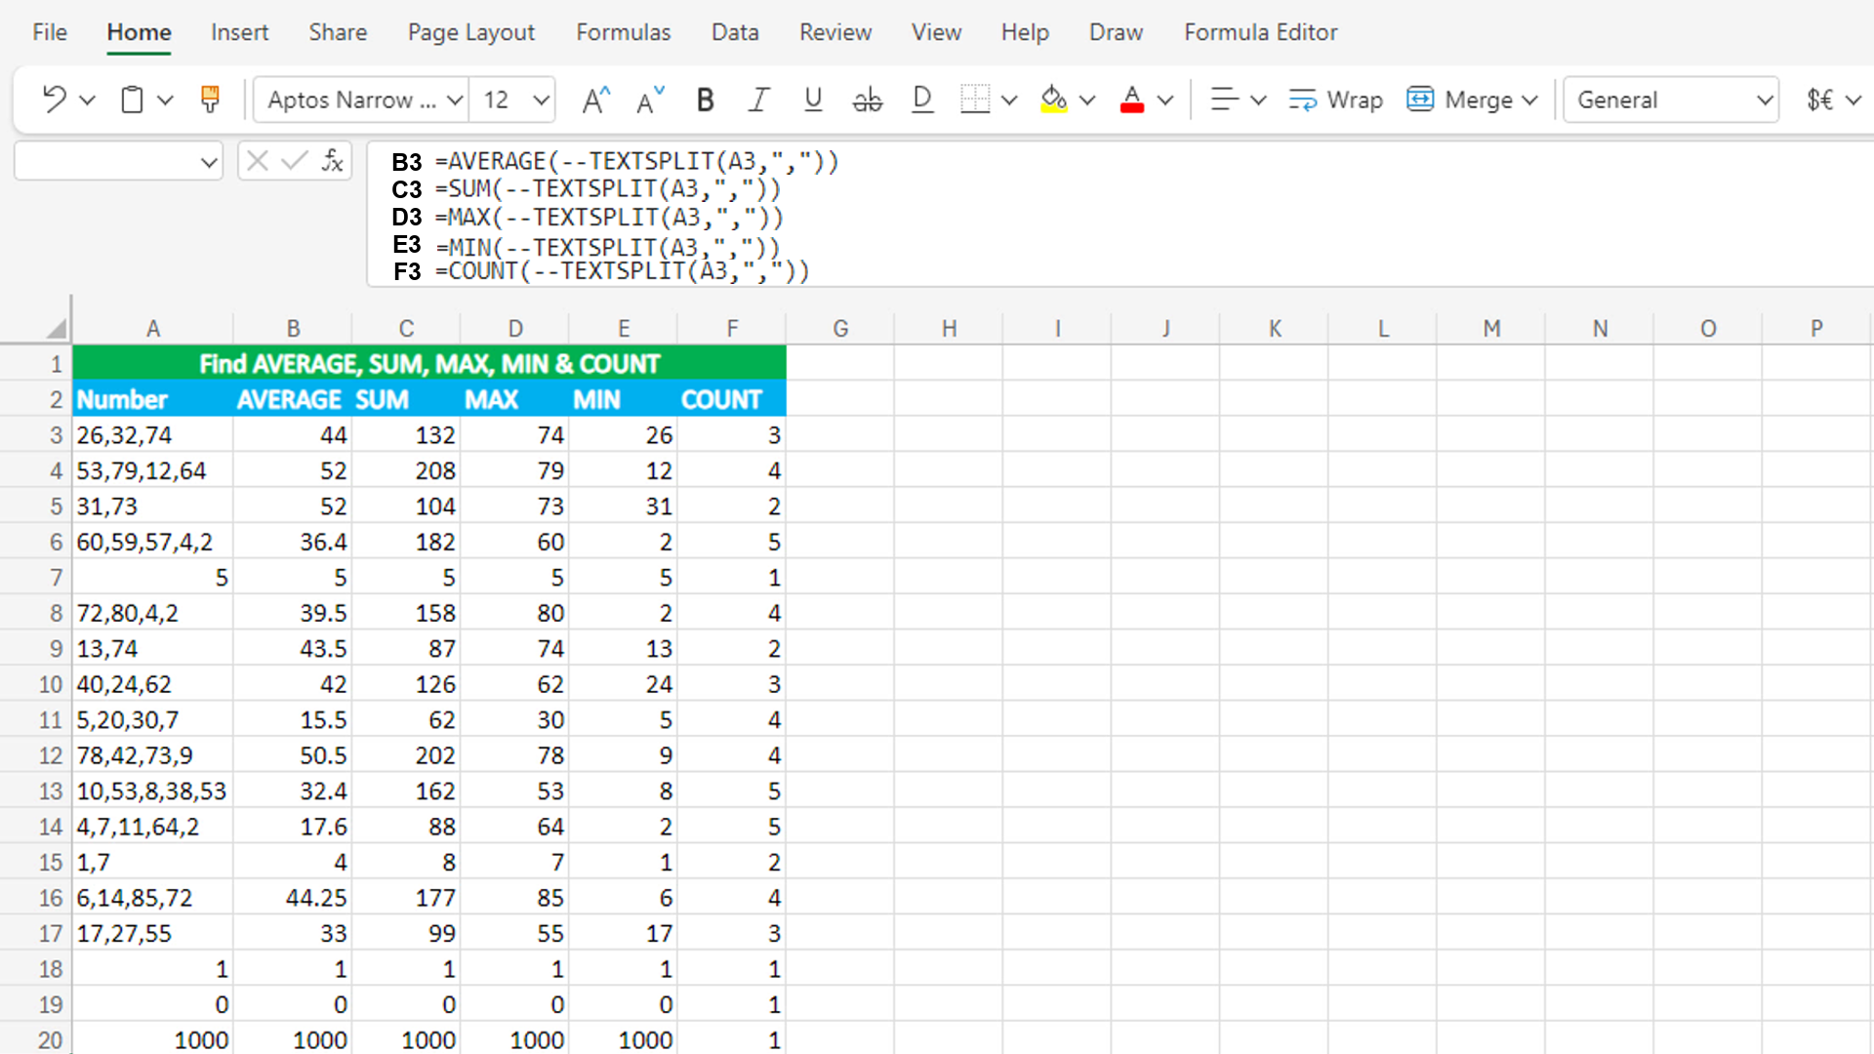Viewport: 1874px width, 1054px height.
Task: Toggle Wrap text
Action: point(1335,100)
